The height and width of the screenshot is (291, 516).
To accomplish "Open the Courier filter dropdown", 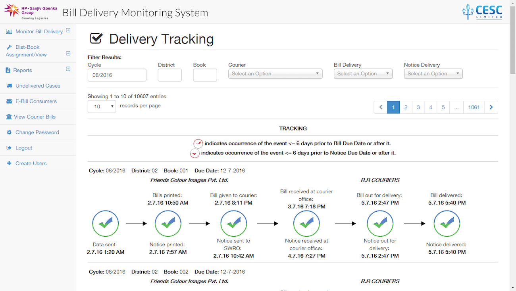I will (275, 74).
